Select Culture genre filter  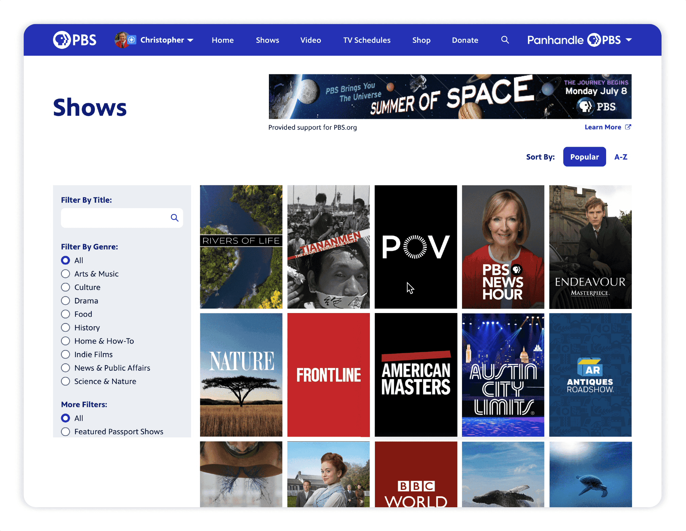point(65,287)
